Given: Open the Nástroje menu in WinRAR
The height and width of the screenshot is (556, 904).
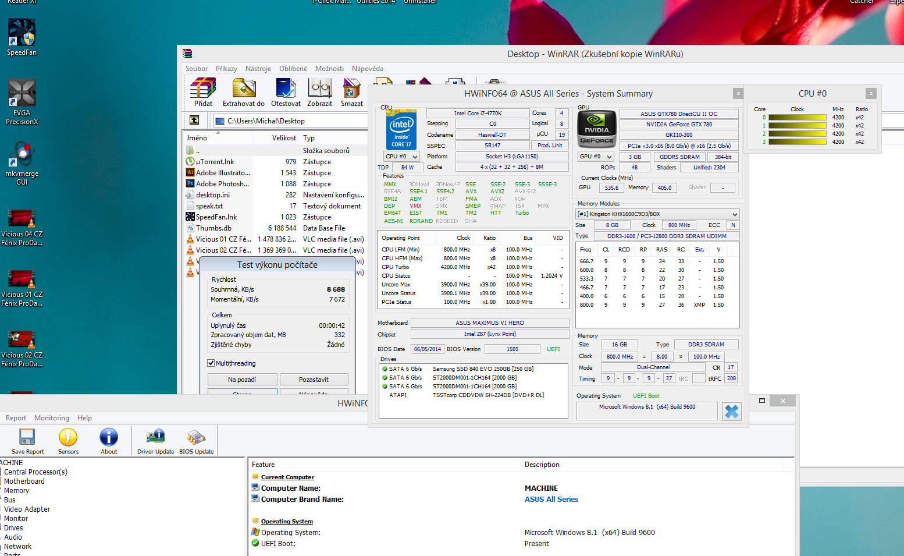Looking at the screenshot, I should [258, 68].
